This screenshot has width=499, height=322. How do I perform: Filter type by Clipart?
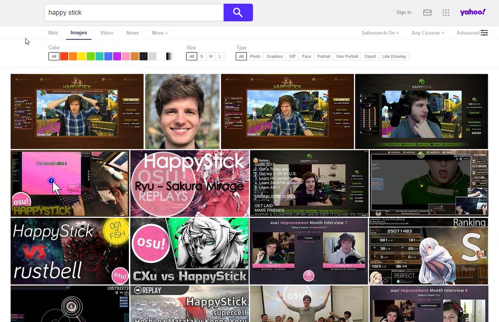370,56
